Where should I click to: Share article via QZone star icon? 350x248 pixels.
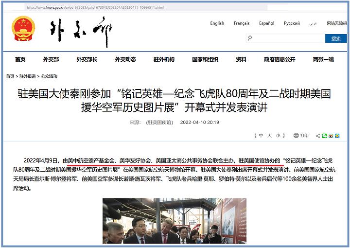point(337,136)
